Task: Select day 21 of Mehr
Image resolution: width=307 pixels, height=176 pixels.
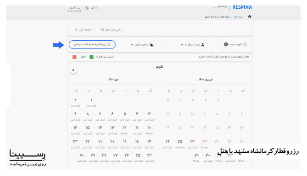Action: 100,144
